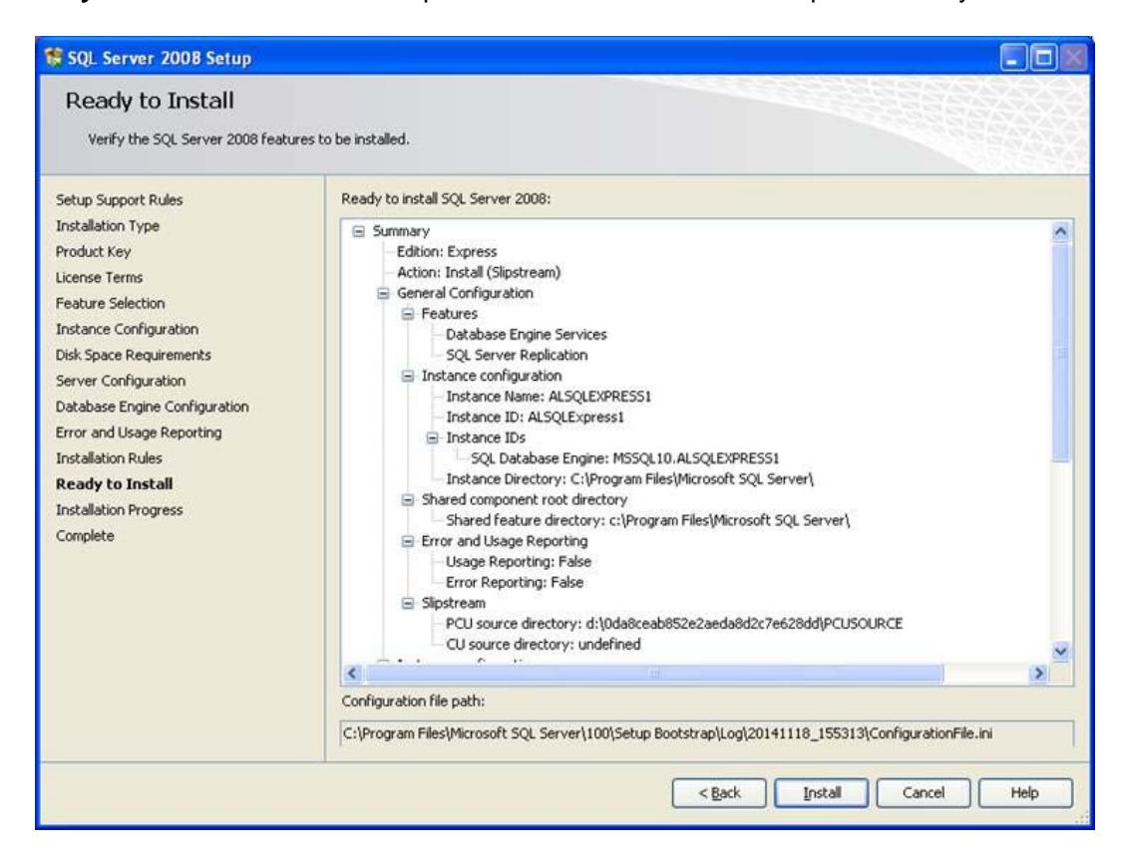This screenshot has height=857, width=1121.
Task: Select Installation Rules step
Action: (109, 457)
